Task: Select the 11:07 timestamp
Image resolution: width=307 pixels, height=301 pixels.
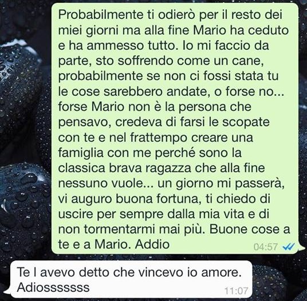Action: coord(237,291)
